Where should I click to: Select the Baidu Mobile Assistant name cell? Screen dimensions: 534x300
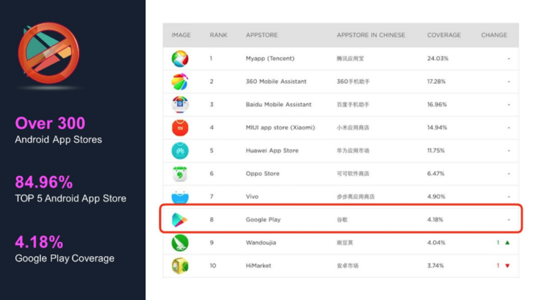[x=278, y=104]
